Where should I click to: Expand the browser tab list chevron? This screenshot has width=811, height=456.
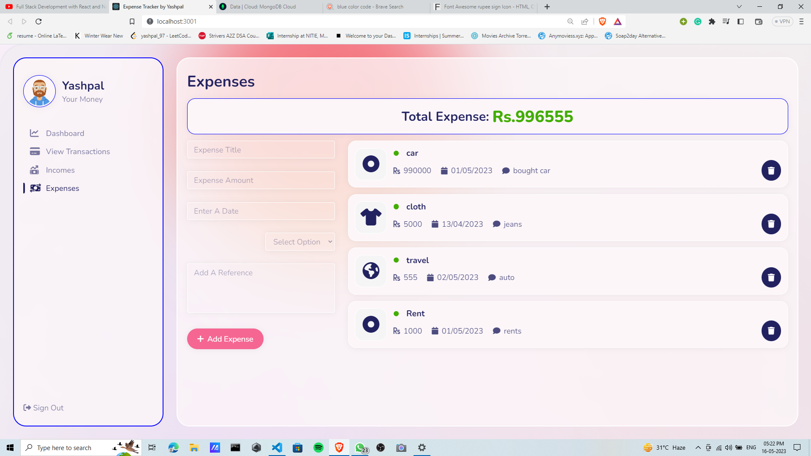coord(739,7)
